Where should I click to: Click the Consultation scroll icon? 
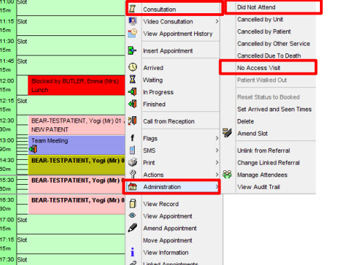point(132,9)
